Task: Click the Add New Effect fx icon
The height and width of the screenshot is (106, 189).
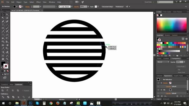Action: click(166, 96)
